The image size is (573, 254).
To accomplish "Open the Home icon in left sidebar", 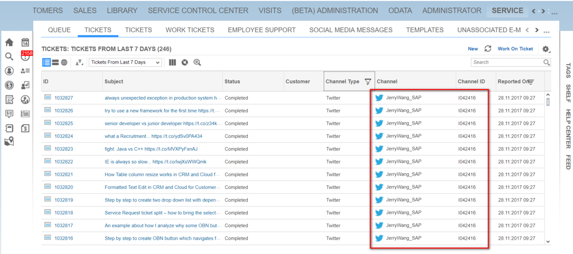I will pyautogui.click(x=9, y=42).
